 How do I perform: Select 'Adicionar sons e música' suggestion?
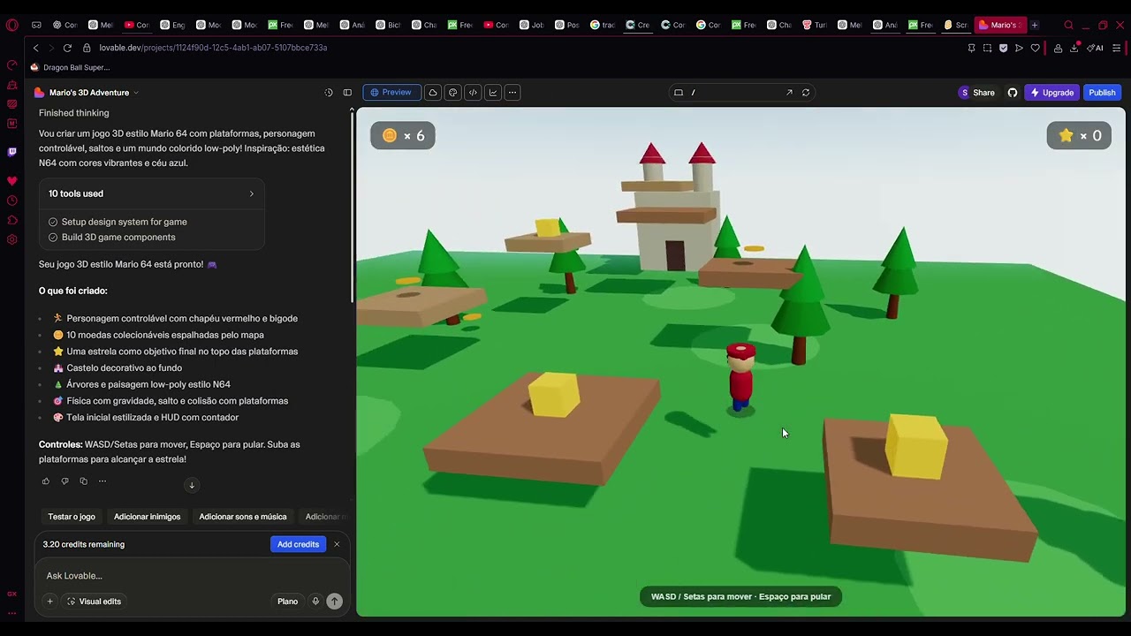coord(243,517)
